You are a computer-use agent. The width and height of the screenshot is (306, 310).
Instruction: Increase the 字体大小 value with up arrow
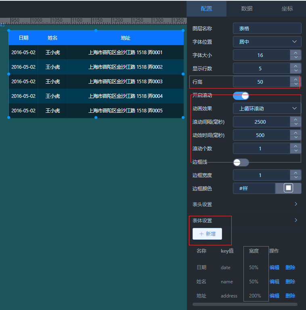(296, 53)
